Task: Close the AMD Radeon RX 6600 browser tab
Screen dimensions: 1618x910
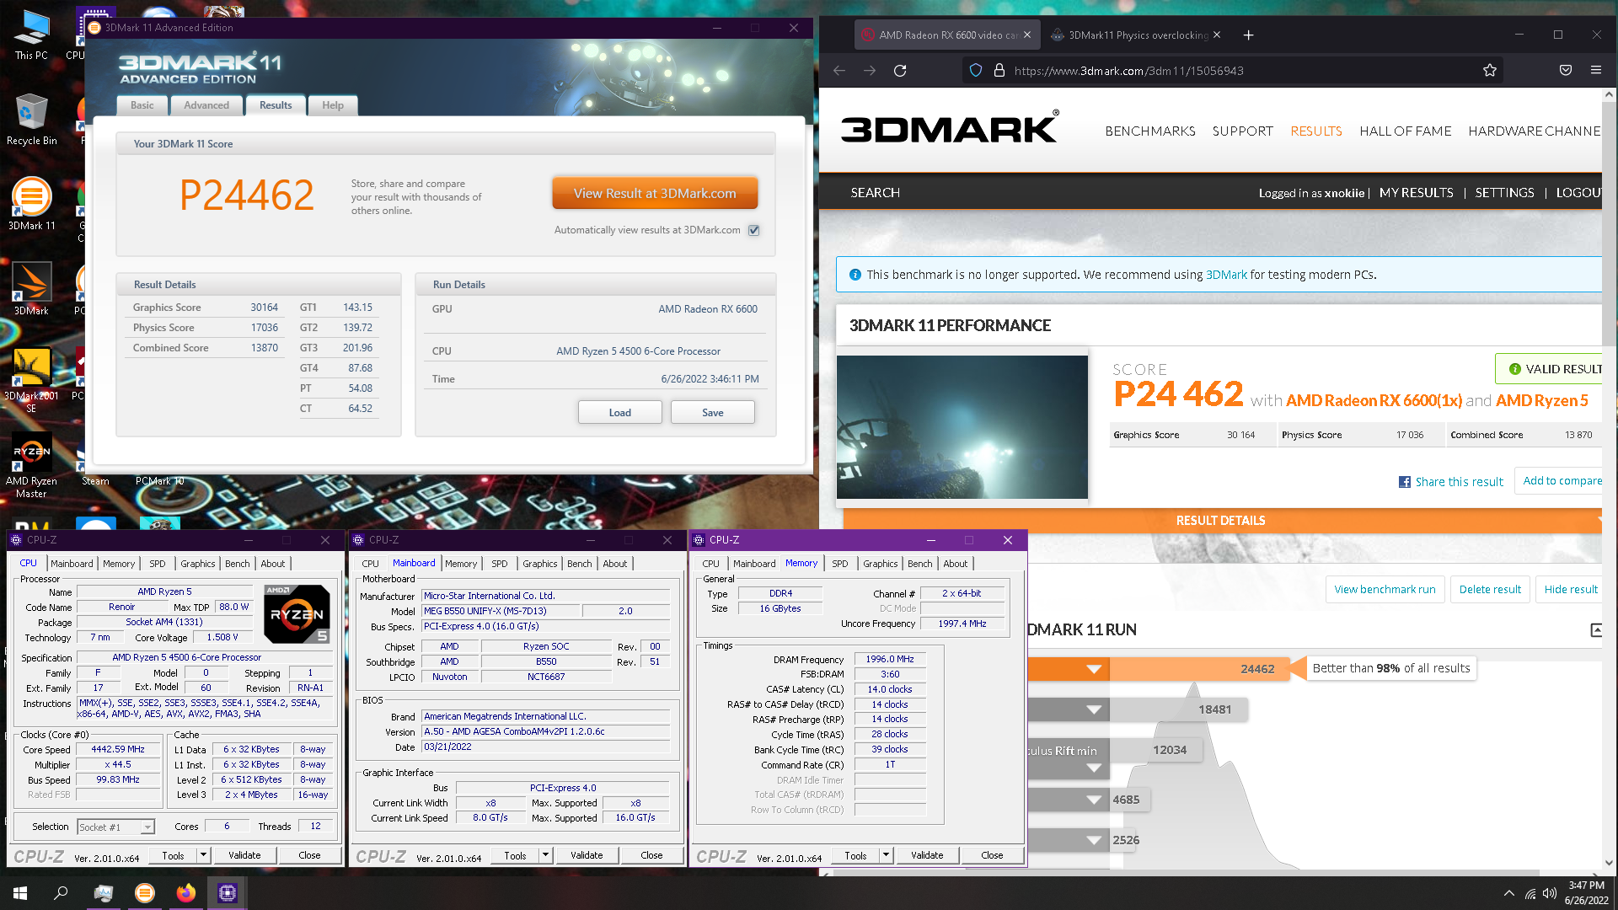Action: [x=1027, y=35]
